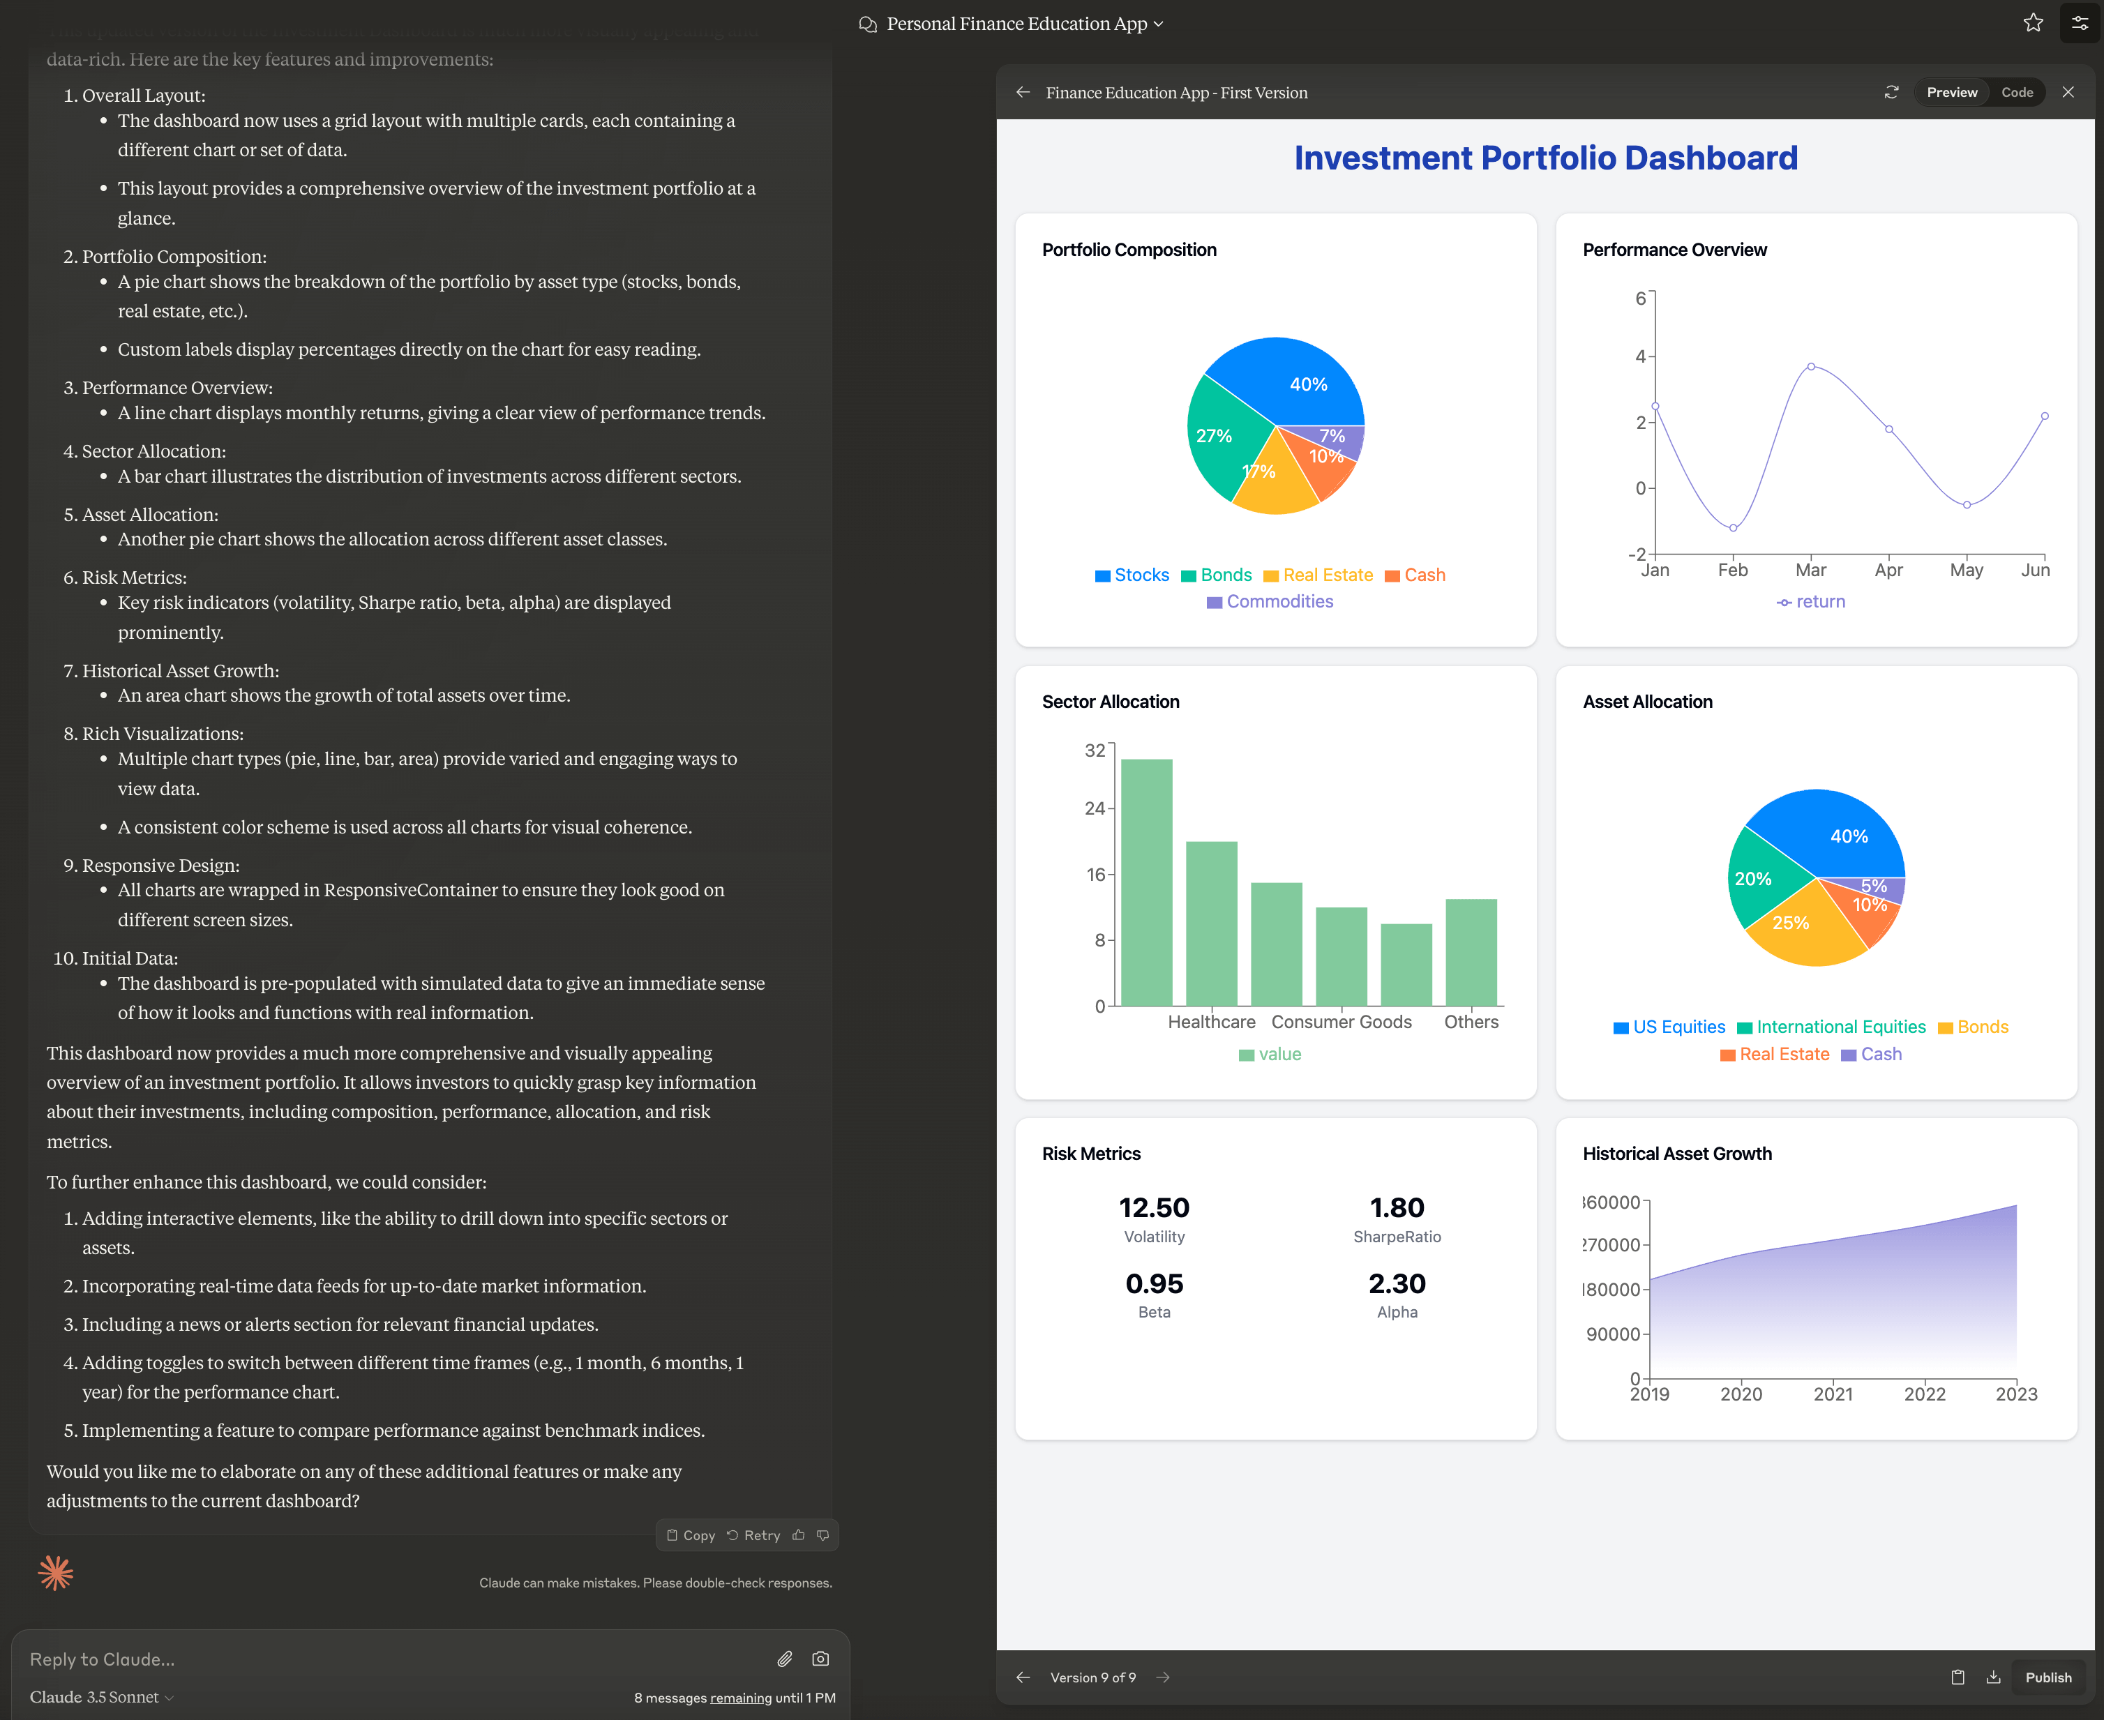Click the thumbs down icon on response
Screen dimensions: 2104x1720
827,1534
